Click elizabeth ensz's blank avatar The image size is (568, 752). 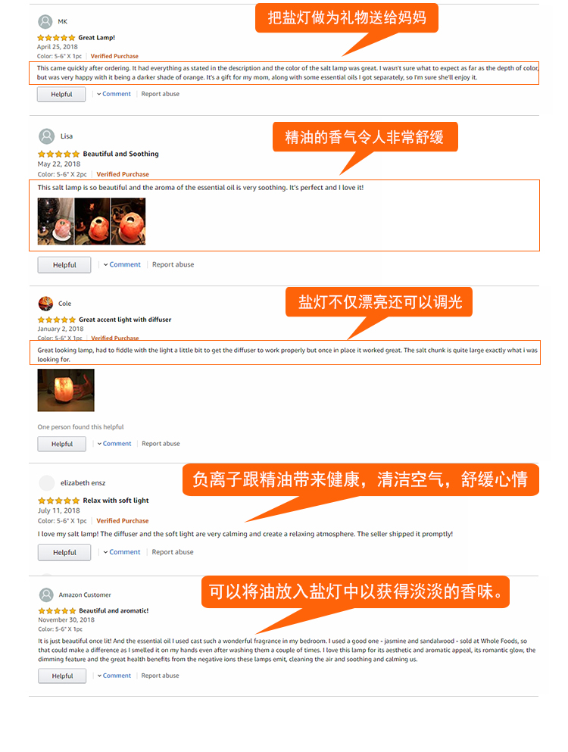point(46,482)
